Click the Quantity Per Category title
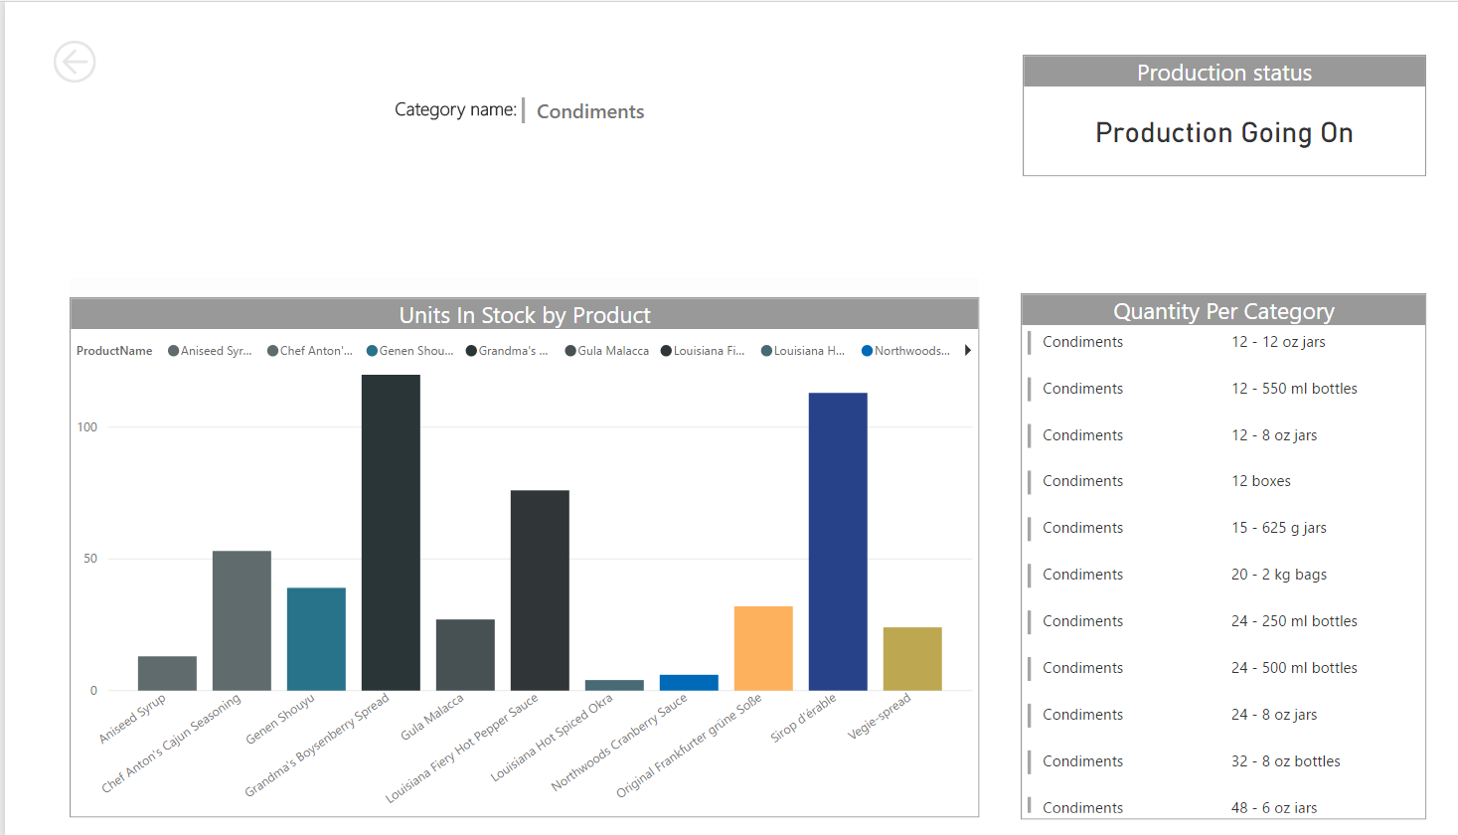 click(1223, 311)
